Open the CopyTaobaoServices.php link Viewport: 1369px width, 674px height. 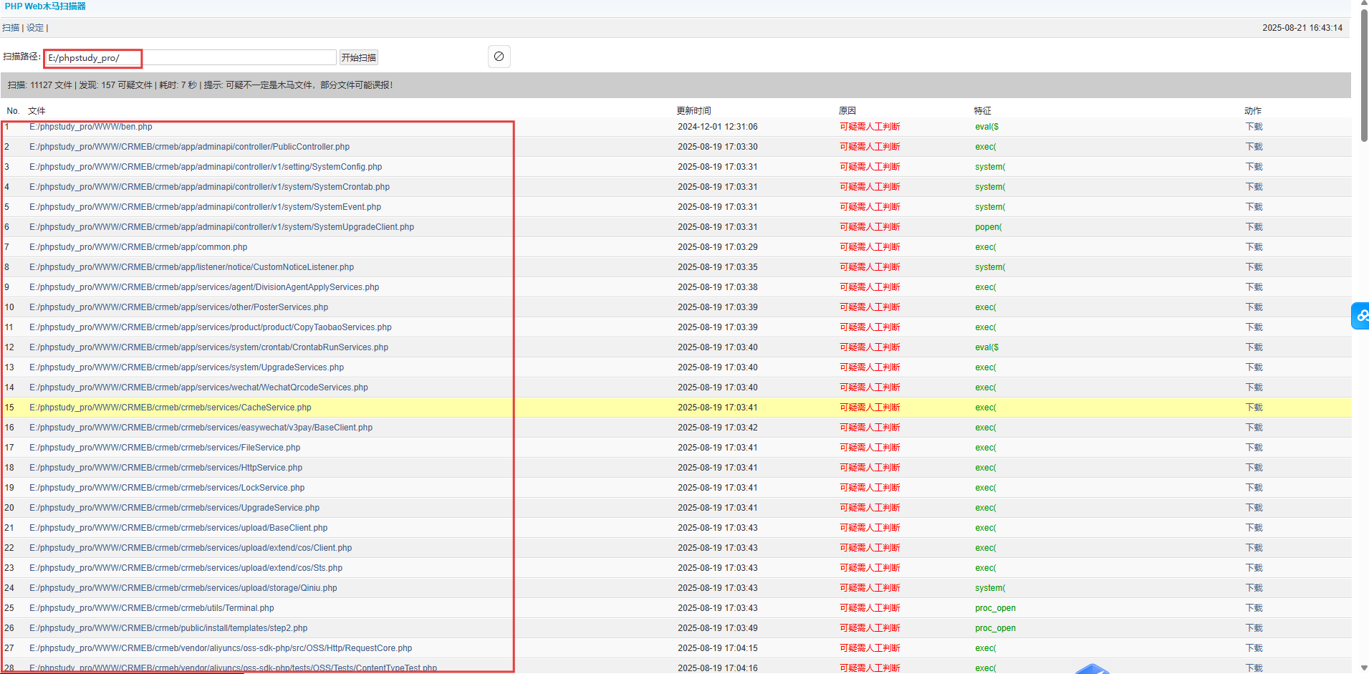[x=210, y=327]
